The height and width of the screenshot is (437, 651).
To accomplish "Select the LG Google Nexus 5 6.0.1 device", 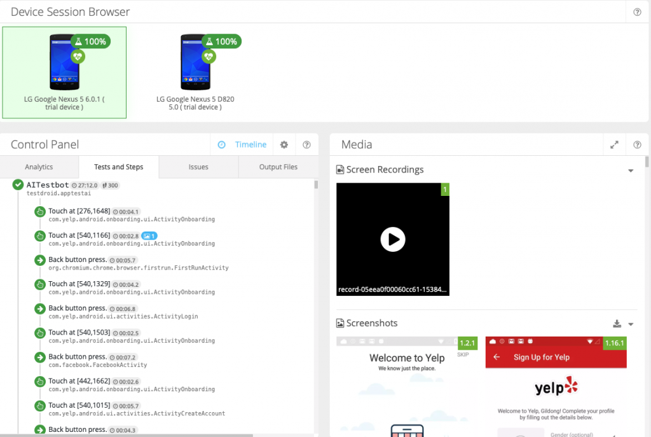I will (64, 73).
